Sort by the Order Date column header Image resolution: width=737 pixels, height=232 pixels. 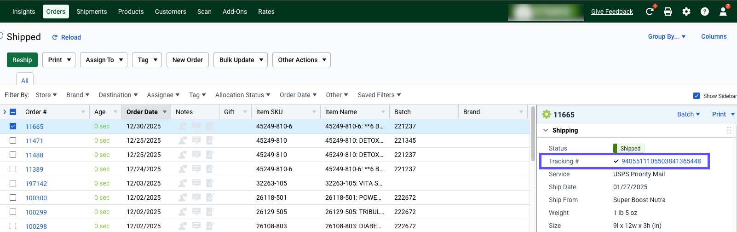pyautogui.click(x=142, y=112)
